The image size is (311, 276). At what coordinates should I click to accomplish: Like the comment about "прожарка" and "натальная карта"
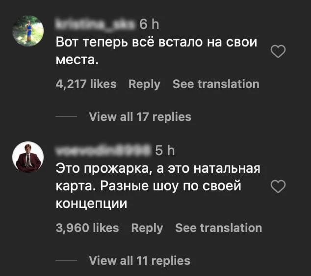pyautogui.click(x=278, y=186)
